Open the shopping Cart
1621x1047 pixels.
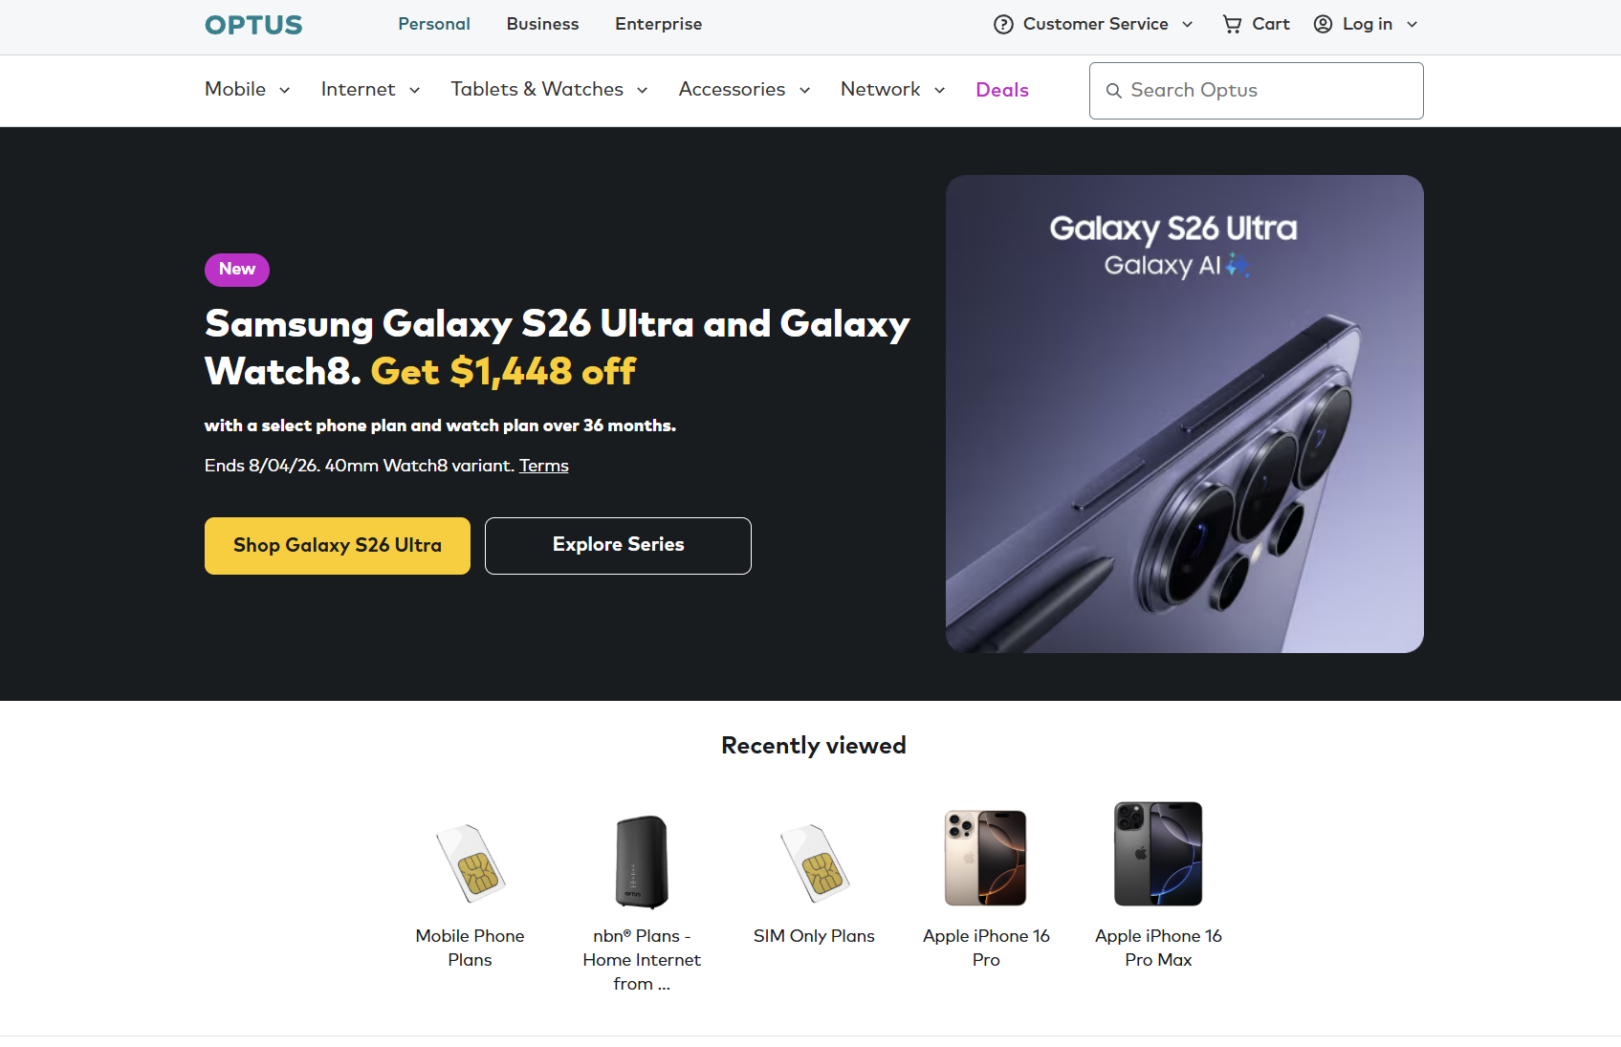pos(1255,24)
